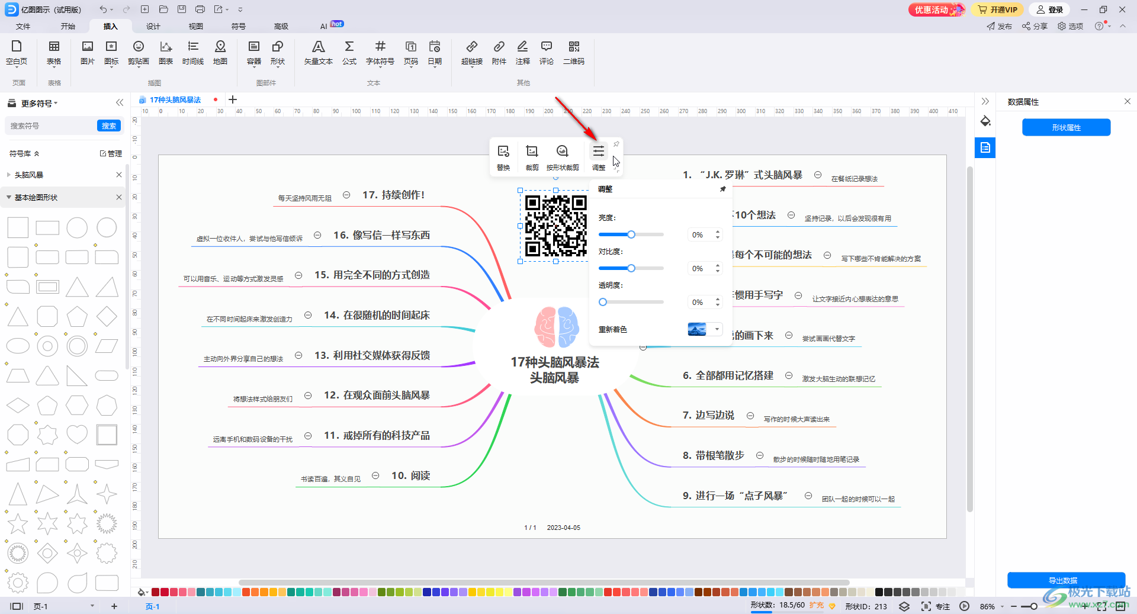The image size is (1137, 614).
Task: Pin the floating image toolbar
Action: (x=616, y=144)
